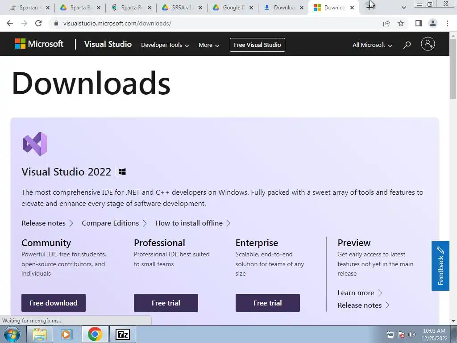Click the Windows logo beside Visual Studio 2022
Screen dimensions: 457x343
(x=122, y=172)
